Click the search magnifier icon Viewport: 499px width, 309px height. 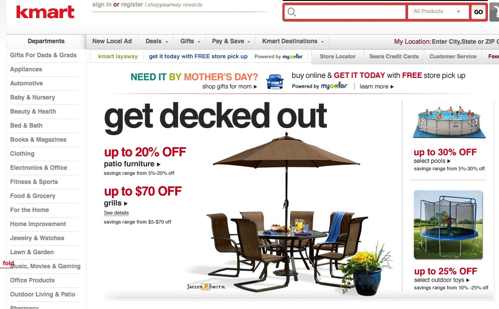[x=292, y=12]
